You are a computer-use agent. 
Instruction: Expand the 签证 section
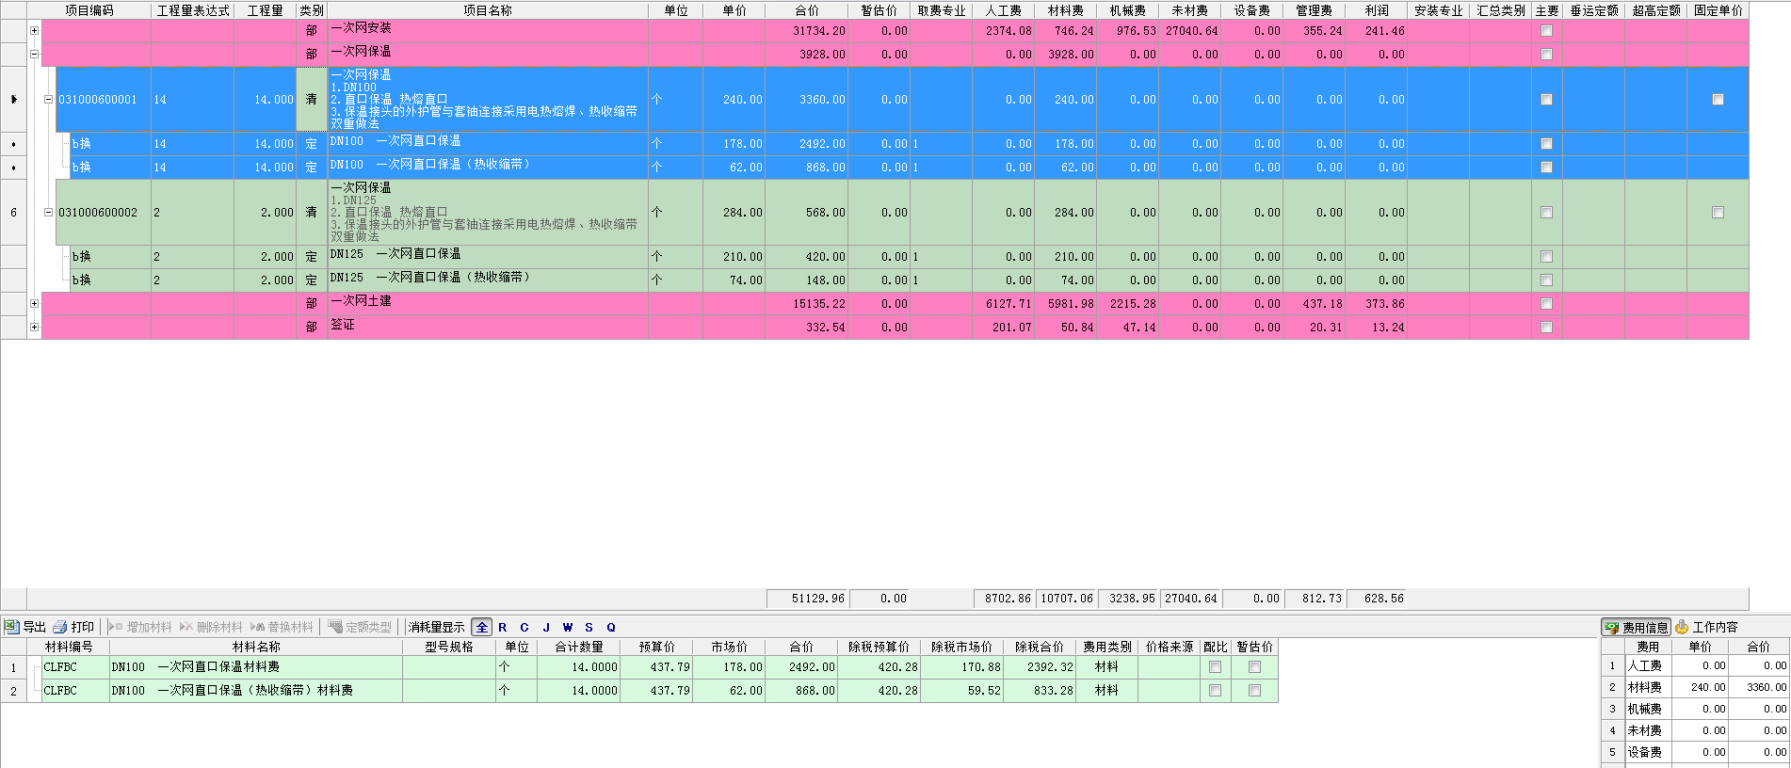click(35, 328)
